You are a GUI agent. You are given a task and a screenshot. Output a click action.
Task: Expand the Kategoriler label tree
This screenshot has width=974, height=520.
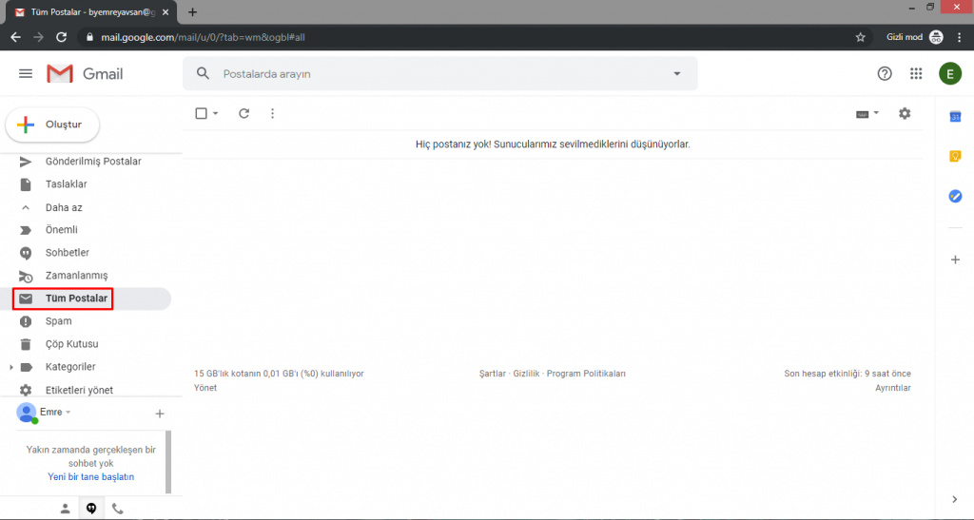[x=11, y=367]
